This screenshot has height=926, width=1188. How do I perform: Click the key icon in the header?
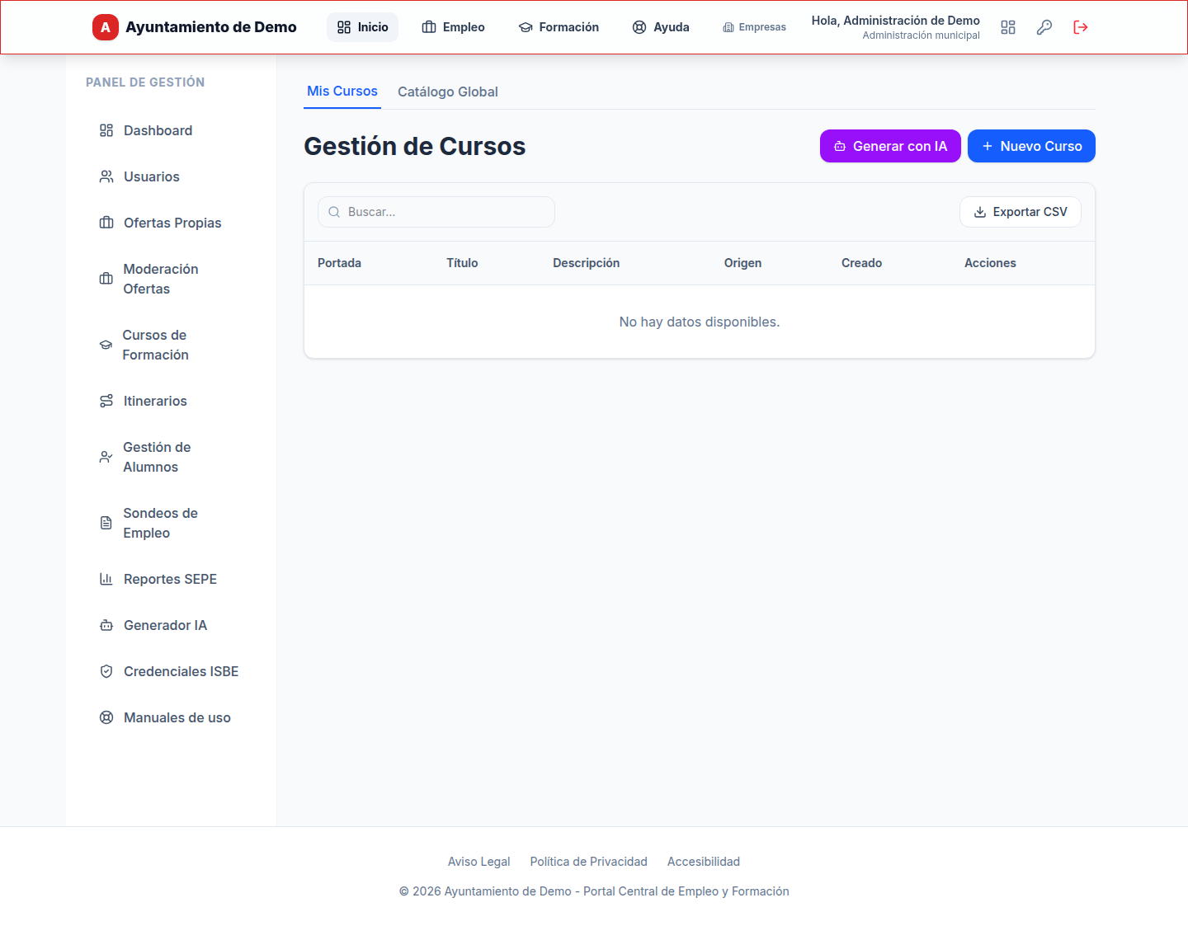[1044, 27]
